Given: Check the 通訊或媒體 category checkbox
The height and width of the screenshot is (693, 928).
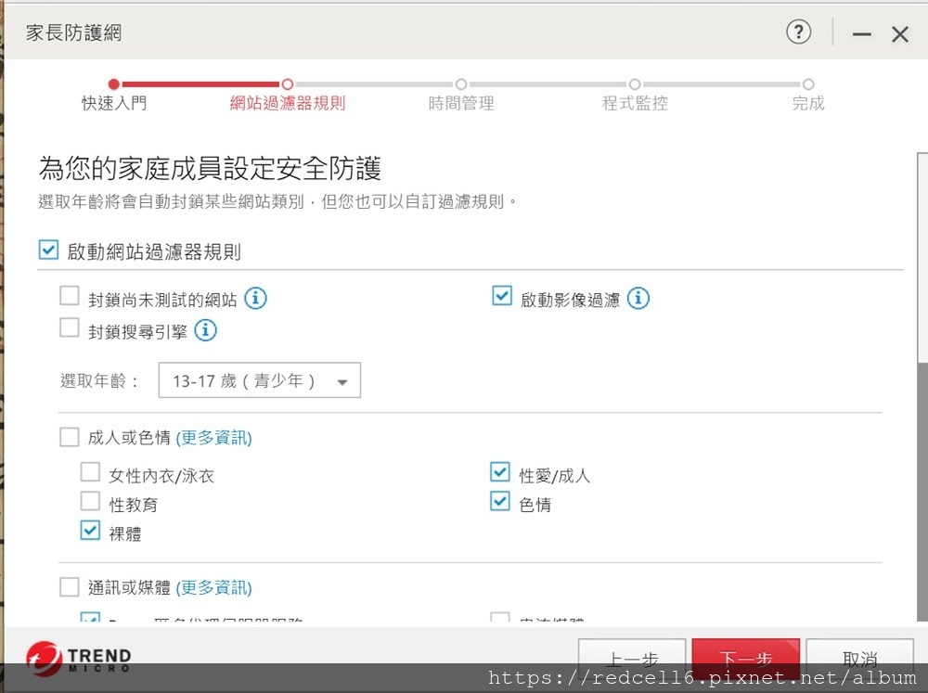Looking at the screenshot, I should click(70, 587).
